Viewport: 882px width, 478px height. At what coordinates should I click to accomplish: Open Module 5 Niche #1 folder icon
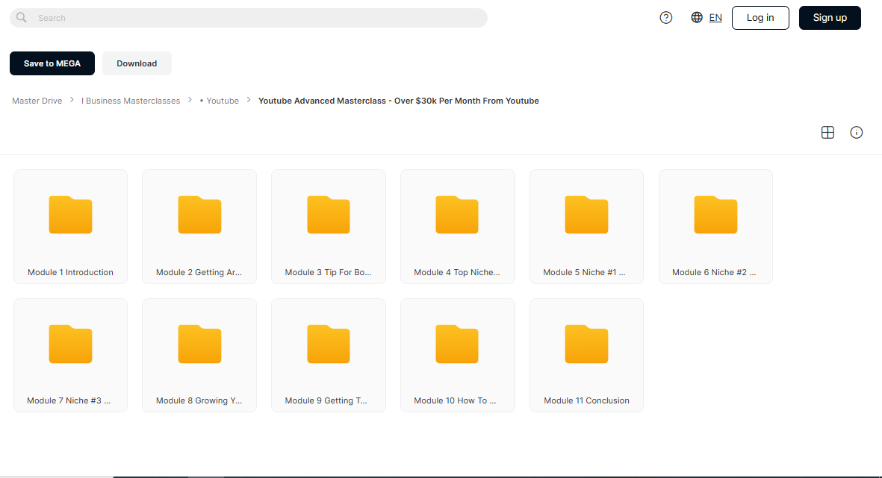point(587,215)
